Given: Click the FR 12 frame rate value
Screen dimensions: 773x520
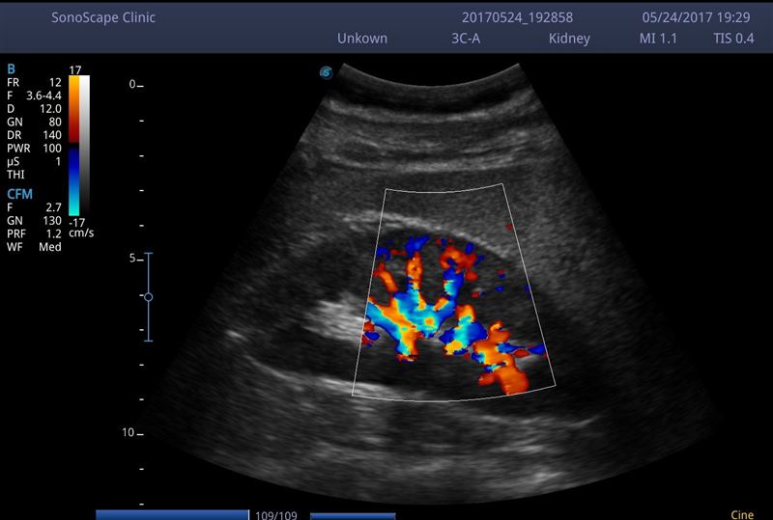Looking at the screenshot, I should pyautogui.click(x=34, y=83).
